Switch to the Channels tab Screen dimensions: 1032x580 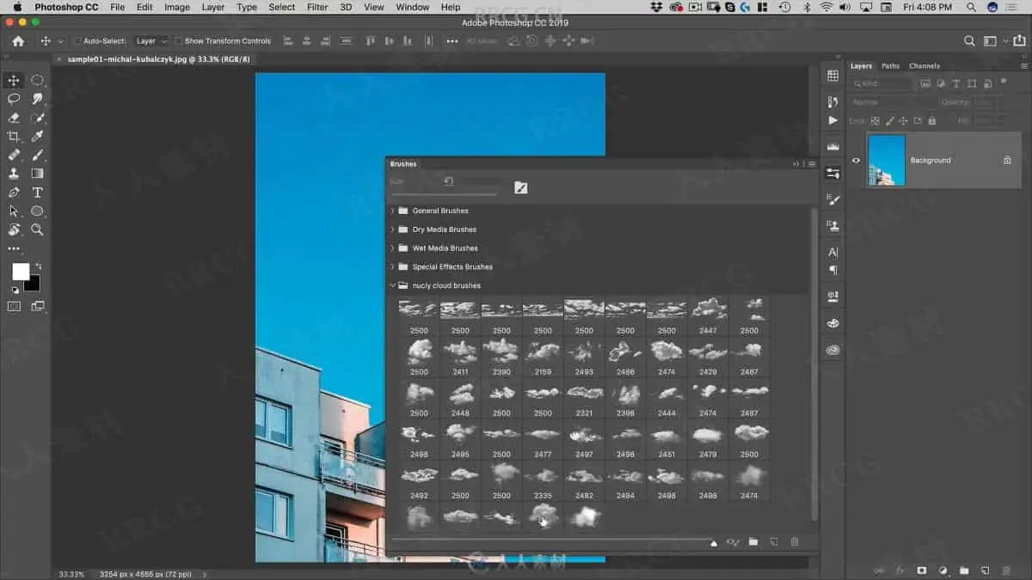924,66
